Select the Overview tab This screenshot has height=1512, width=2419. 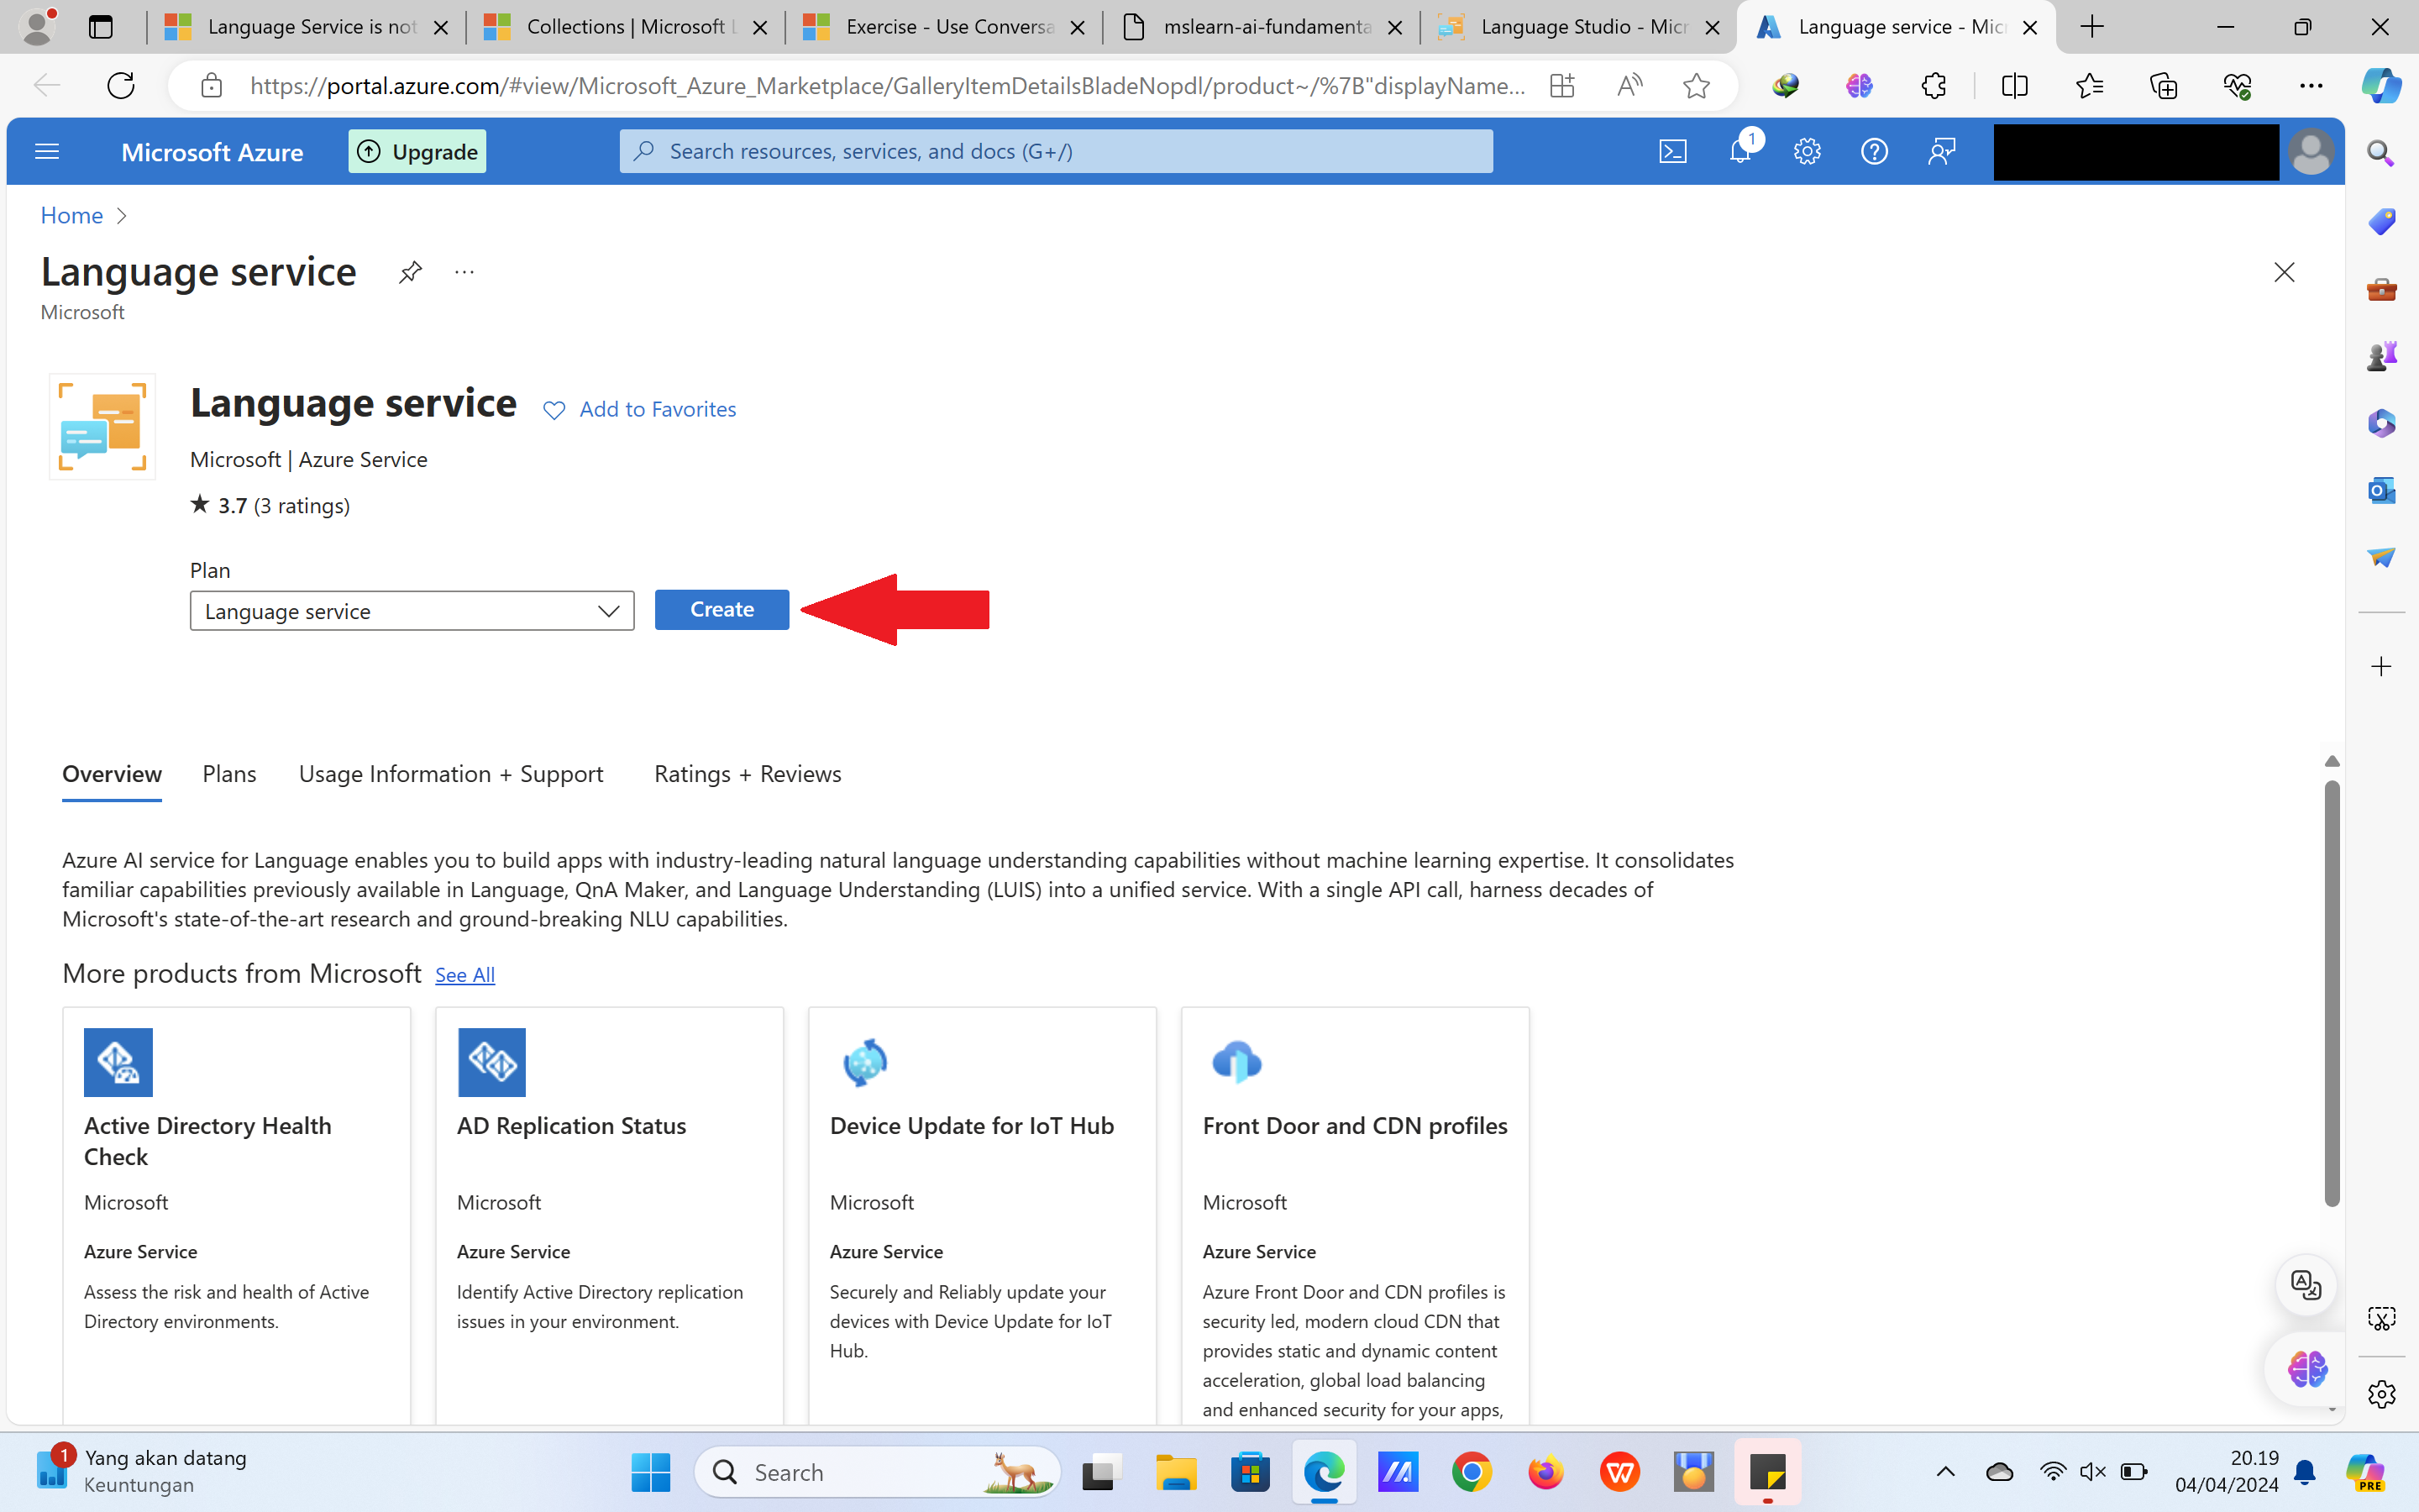(x=112, y=774)
